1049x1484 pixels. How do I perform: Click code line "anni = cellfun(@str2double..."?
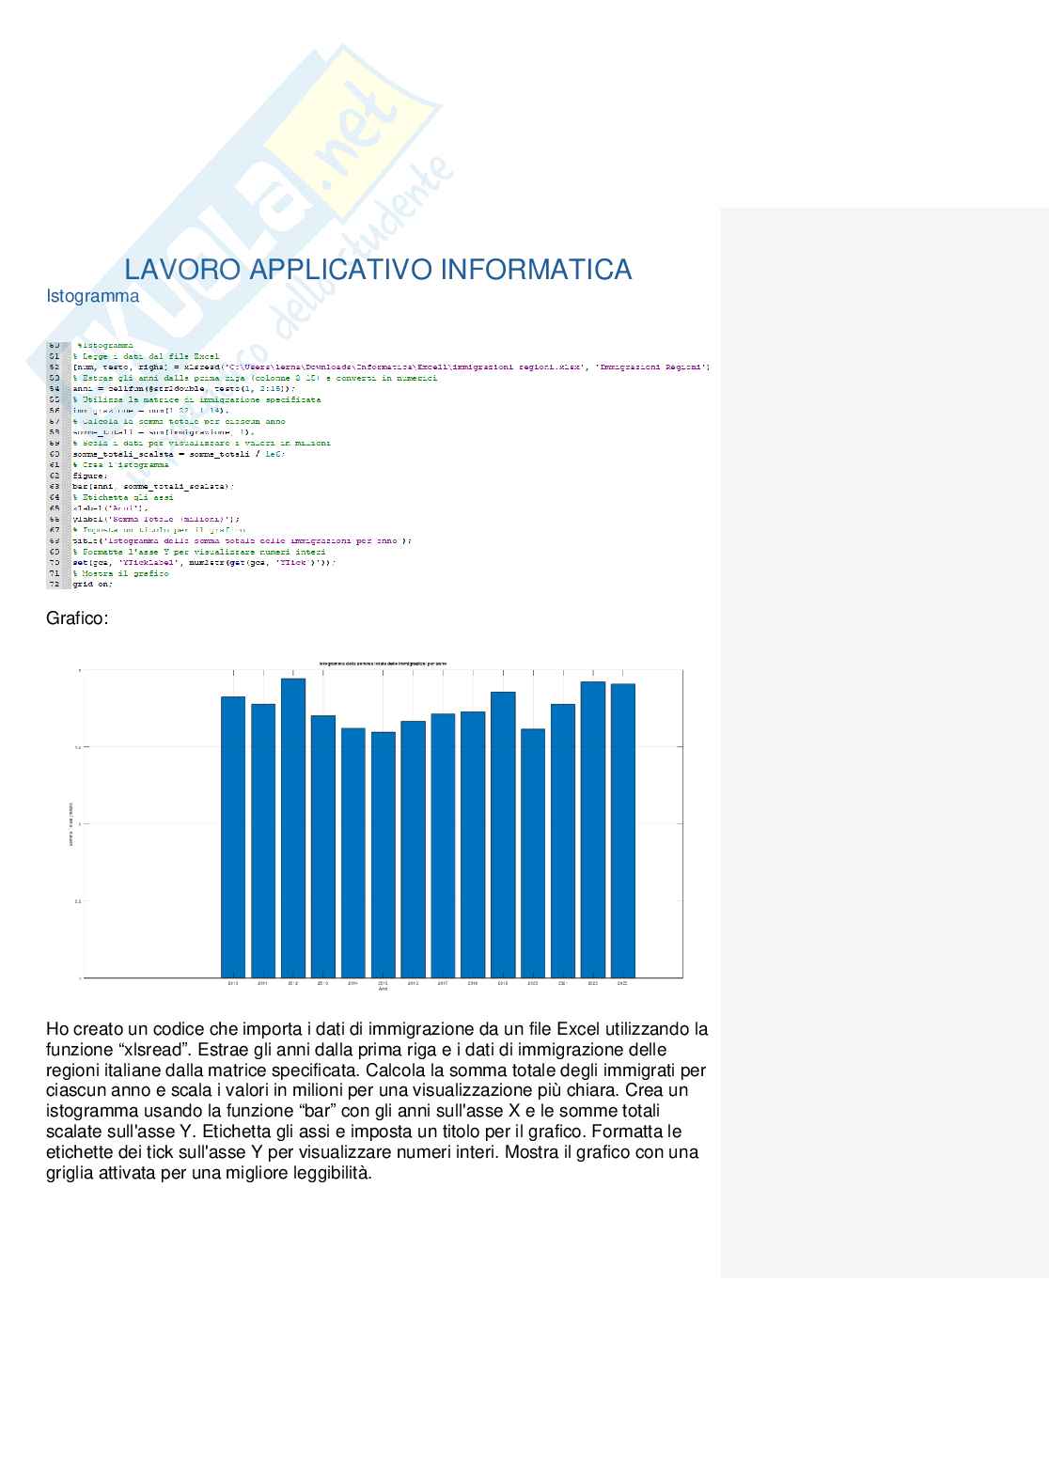coord(183,388)
